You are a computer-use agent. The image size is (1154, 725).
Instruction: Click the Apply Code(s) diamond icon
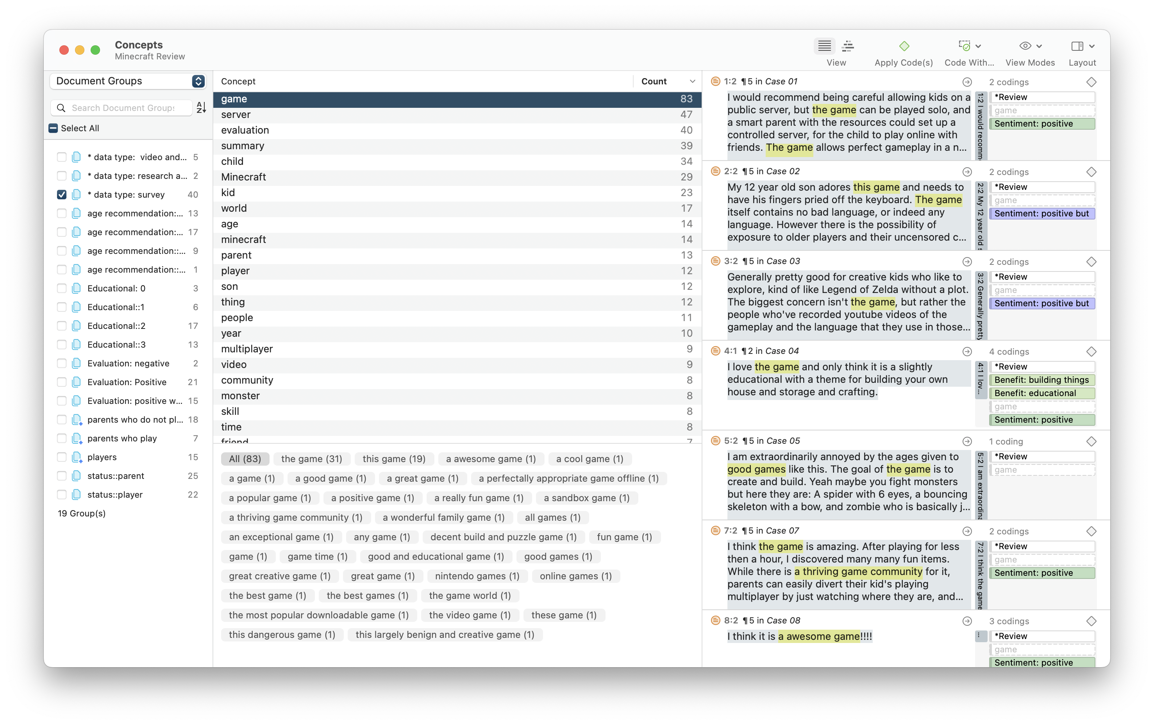point(904,46)
